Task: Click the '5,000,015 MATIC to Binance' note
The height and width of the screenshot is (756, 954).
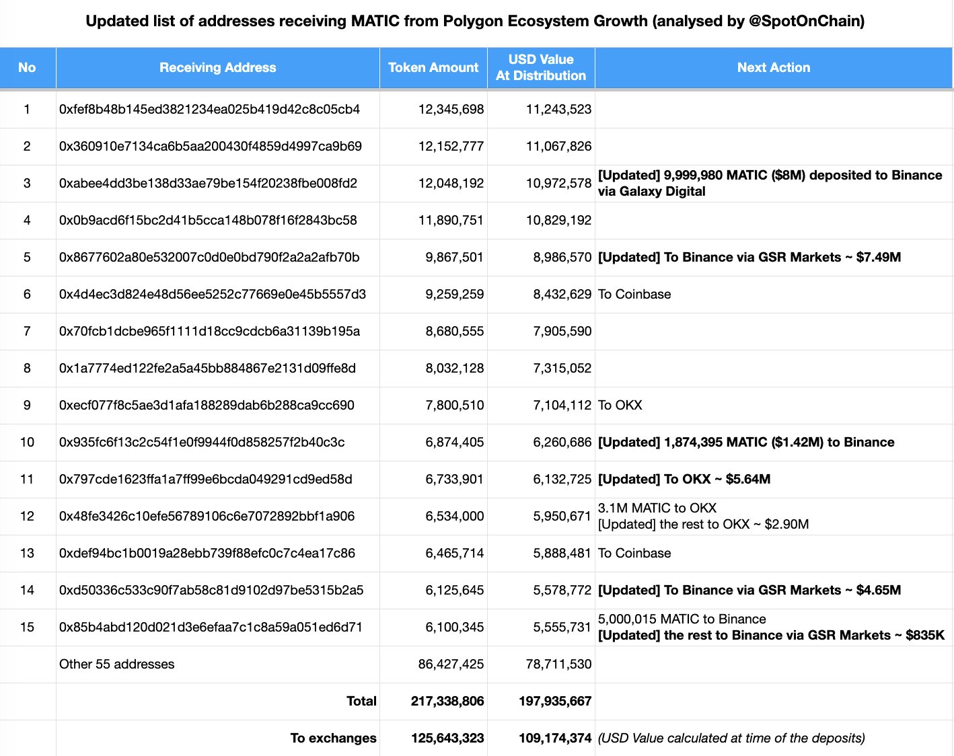Action: tap(682, 619)
